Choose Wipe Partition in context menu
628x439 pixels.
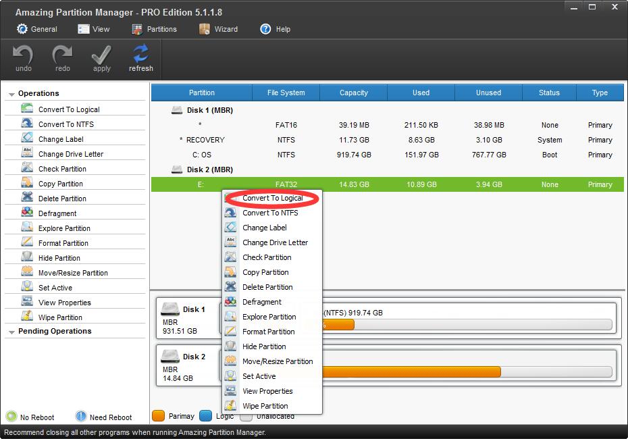point(272,405)
